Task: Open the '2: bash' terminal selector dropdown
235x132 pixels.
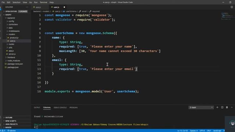Action: point(201,107)
